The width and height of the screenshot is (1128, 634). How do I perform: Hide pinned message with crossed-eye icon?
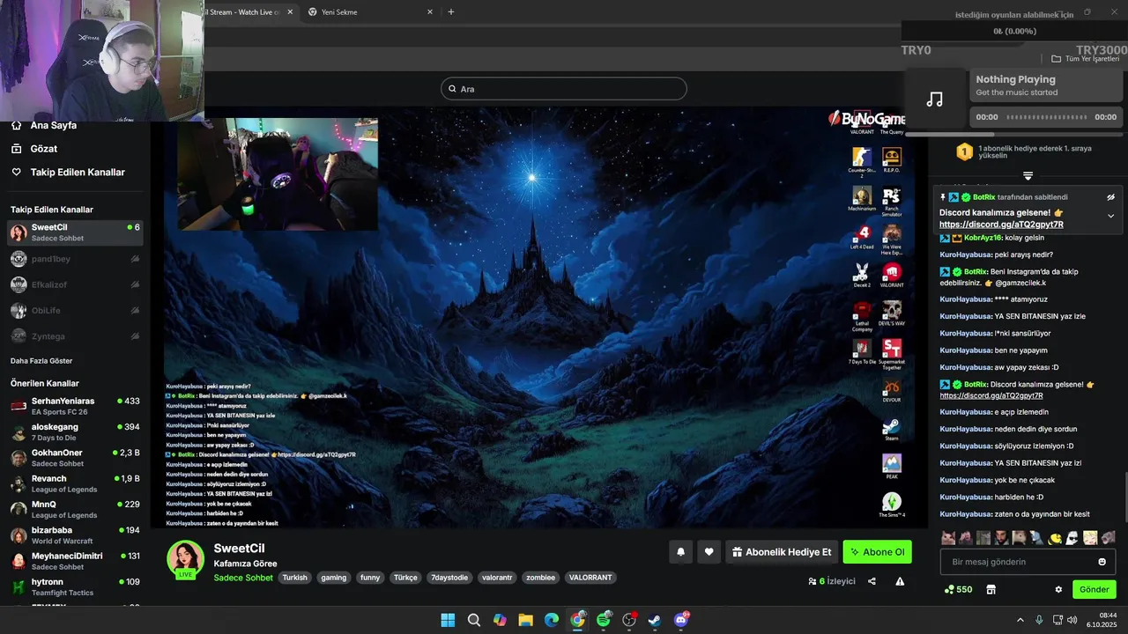(1110, 197)
